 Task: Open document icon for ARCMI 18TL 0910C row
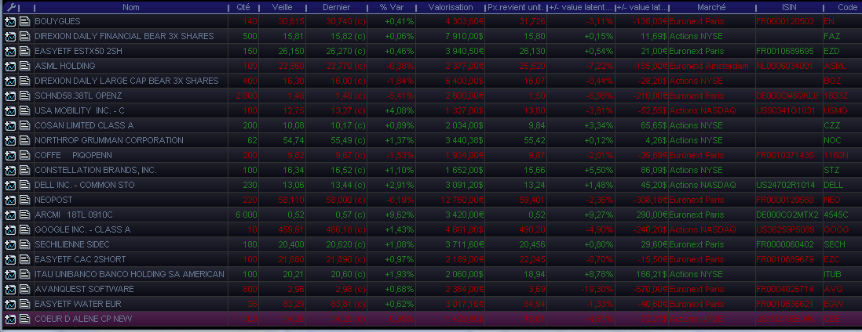(x=25, y=215)
